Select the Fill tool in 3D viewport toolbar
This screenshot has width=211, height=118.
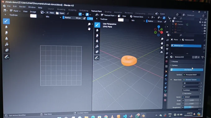coord(97,46)
